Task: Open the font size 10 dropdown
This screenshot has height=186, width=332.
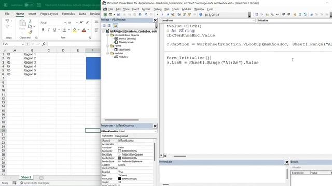Action: [77, 23]
